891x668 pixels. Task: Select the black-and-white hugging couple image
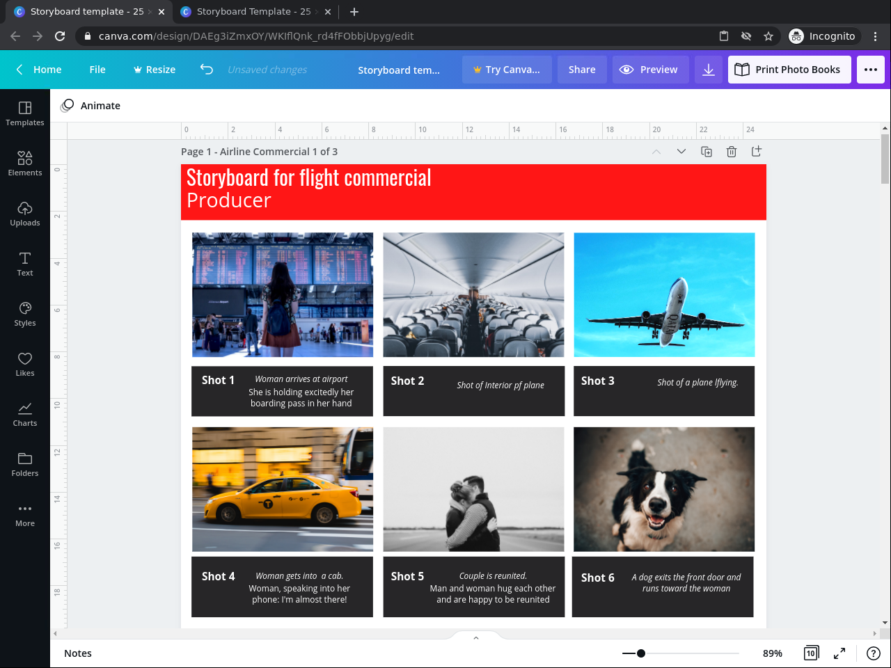click(473, 489)
